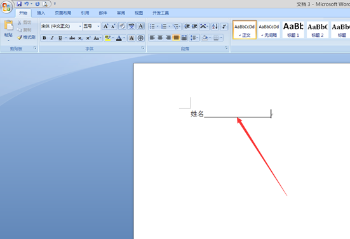Open the 审阅 tab
Viewport: 350px width, 239px height.
click(x=121, y=13)
